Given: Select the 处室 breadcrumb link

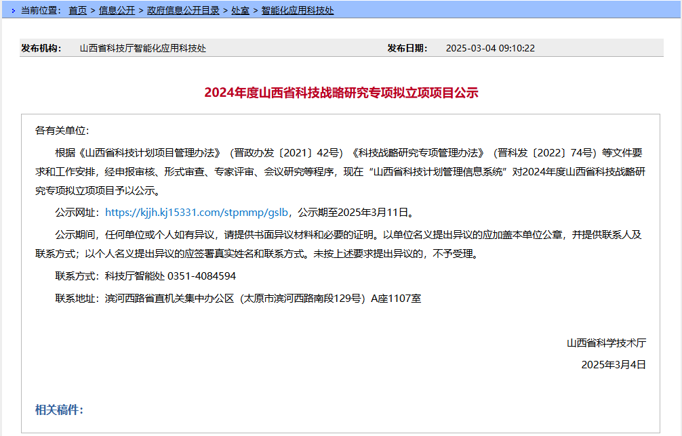Looking at the screenshot, I should [240, 10].
